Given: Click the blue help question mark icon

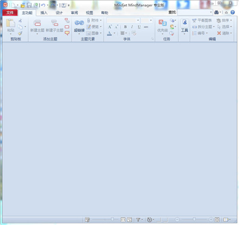Looking at the screenshot, I should (x=233, y=12).
